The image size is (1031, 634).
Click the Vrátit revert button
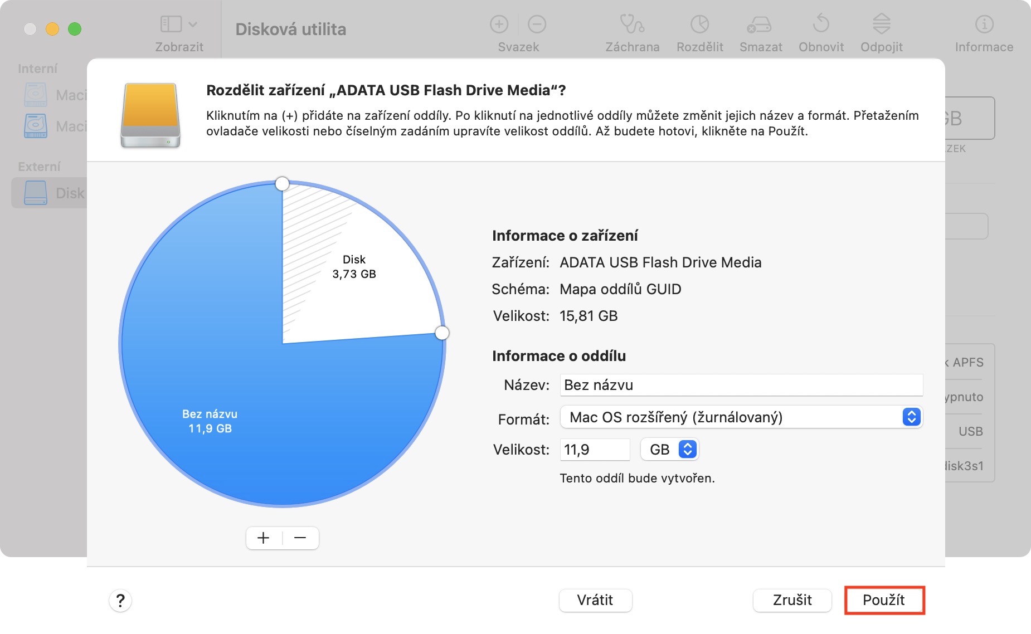click(595, 600)
